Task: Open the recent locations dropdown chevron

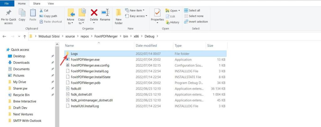Action: 19,36
